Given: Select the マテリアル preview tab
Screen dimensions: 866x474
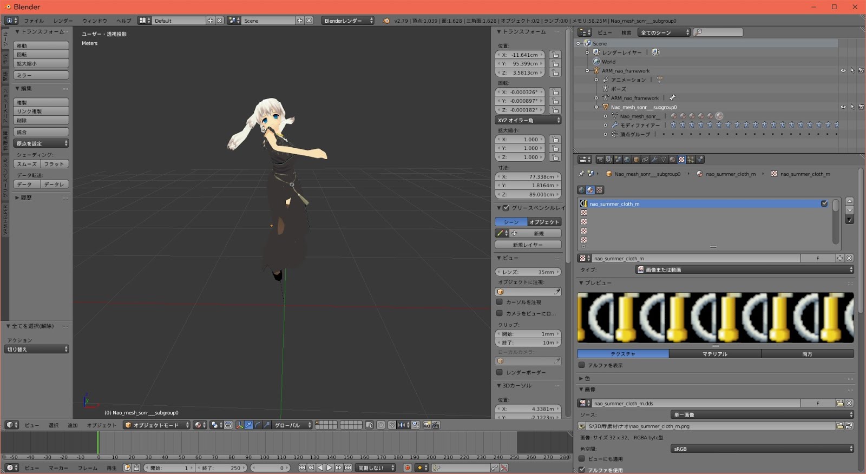Looking at the screenshot, I should [714, 354].
